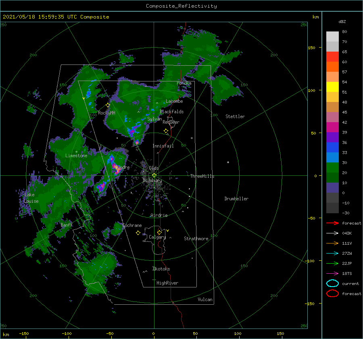
Task: Select the red swatch between 65 and 60 dBZ
Action: [x=332, y=57]
